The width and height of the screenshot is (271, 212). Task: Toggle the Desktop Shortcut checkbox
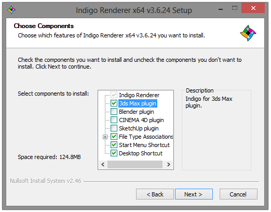tap(114, 153)
